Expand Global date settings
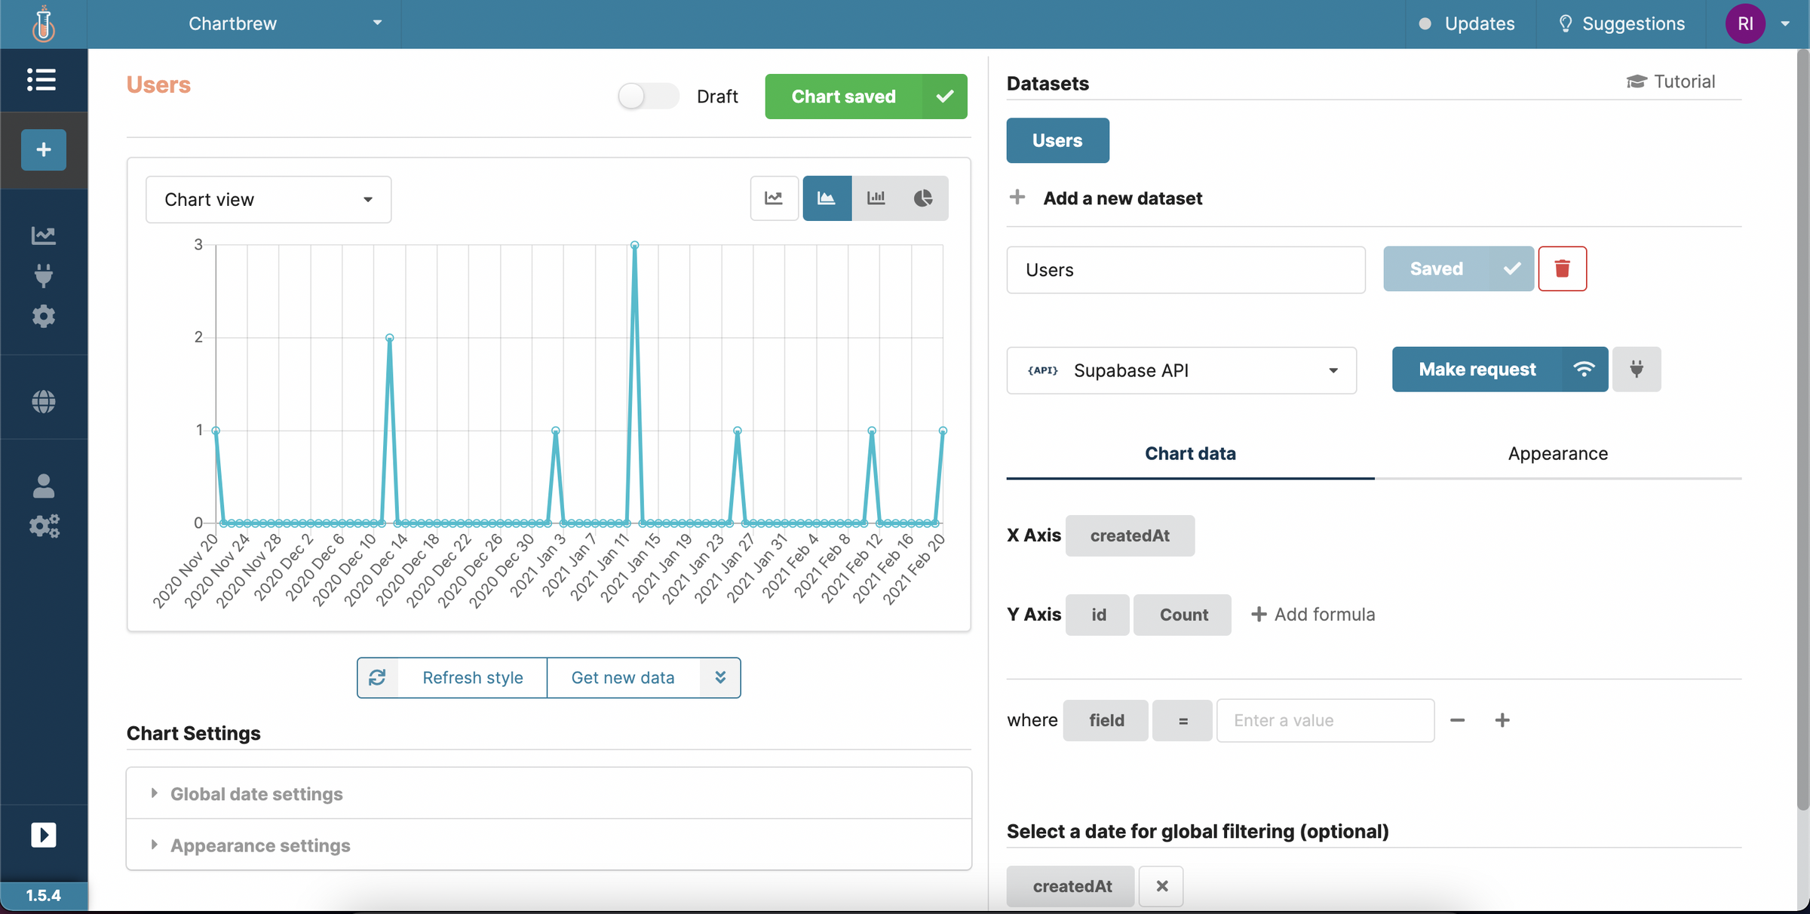Screen dimensions: 1810x914 point(256,793)
